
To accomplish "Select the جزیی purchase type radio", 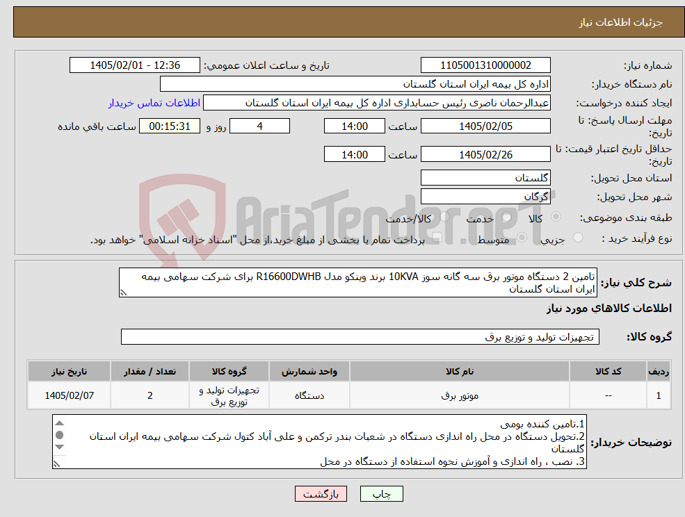I will [577, 238].
